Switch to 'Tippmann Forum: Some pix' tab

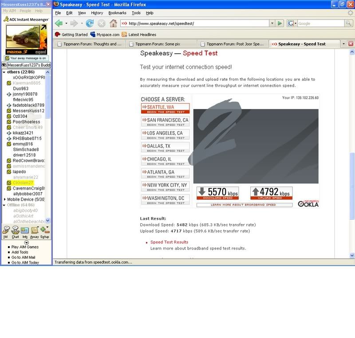tap(162, 44)
